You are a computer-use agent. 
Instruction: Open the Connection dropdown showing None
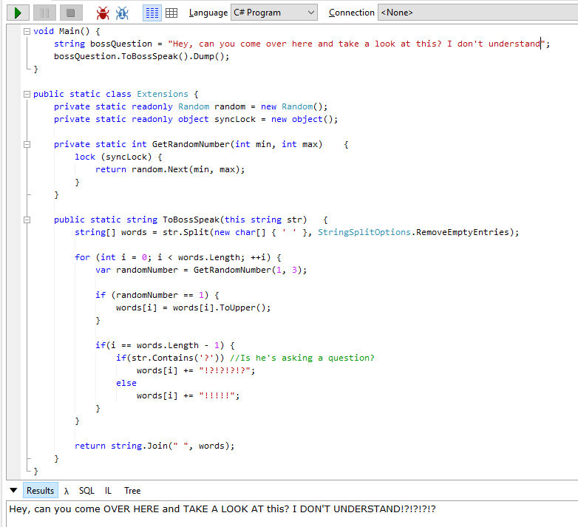[x=477, y=13]
